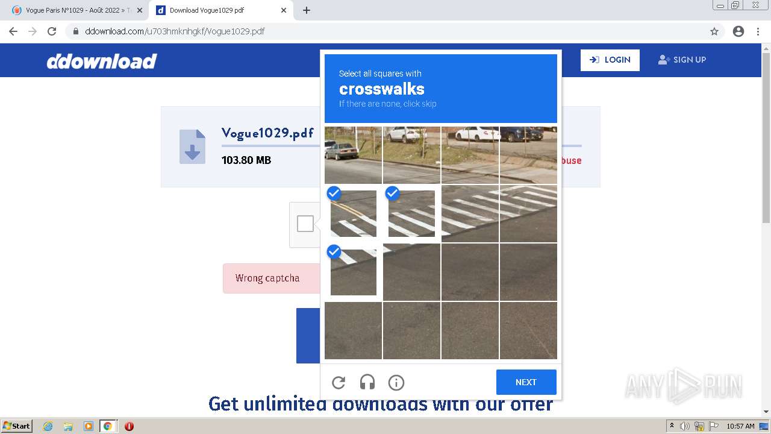Click the NEXT captcha button
The width and height of the screenshot is (771, 434).
pos(526,382)
